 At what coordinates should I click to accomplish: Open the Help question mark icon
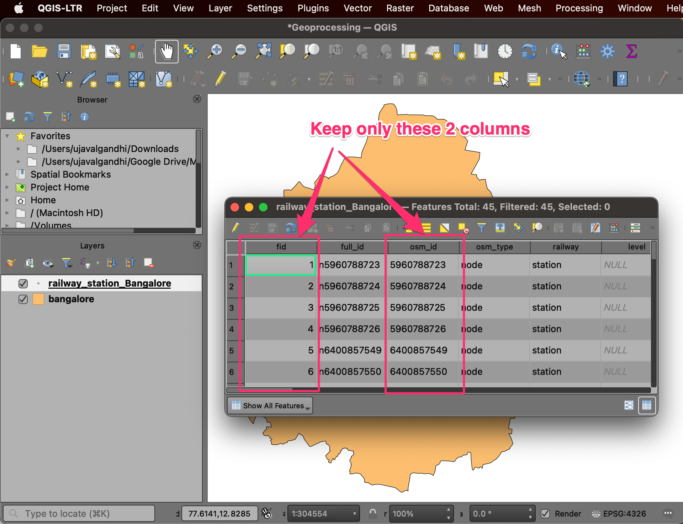[621, 79]
